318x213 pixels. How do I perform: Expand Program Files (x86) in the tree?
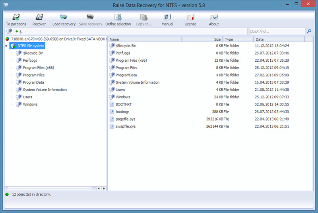tap(12, 68)
